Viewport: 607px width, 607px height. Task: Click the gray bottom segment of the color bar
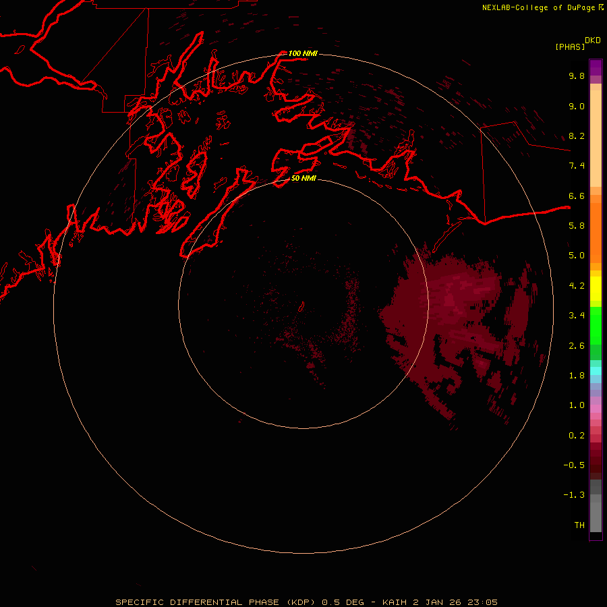coord(596,513)
